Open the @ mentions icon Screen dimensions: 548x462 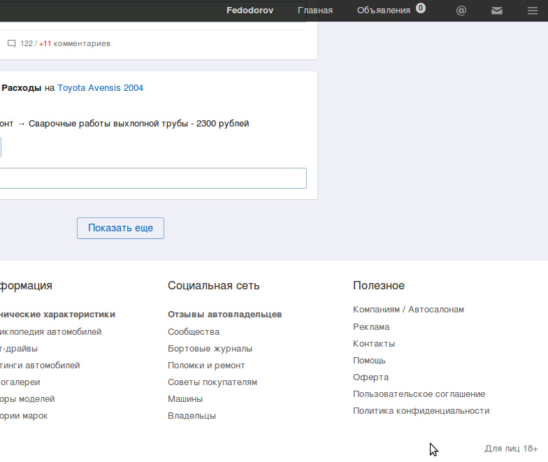pos(461,10)
